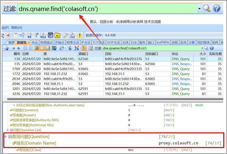Click the blue help question mark icon at top
This screenshot has width=227, height=154.
coord(217,8)
